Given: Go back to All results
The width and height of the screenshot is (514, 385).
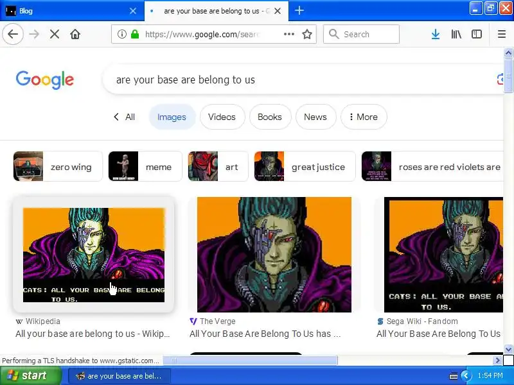Looking at the screenshot, I should click(x=124, y=117).
